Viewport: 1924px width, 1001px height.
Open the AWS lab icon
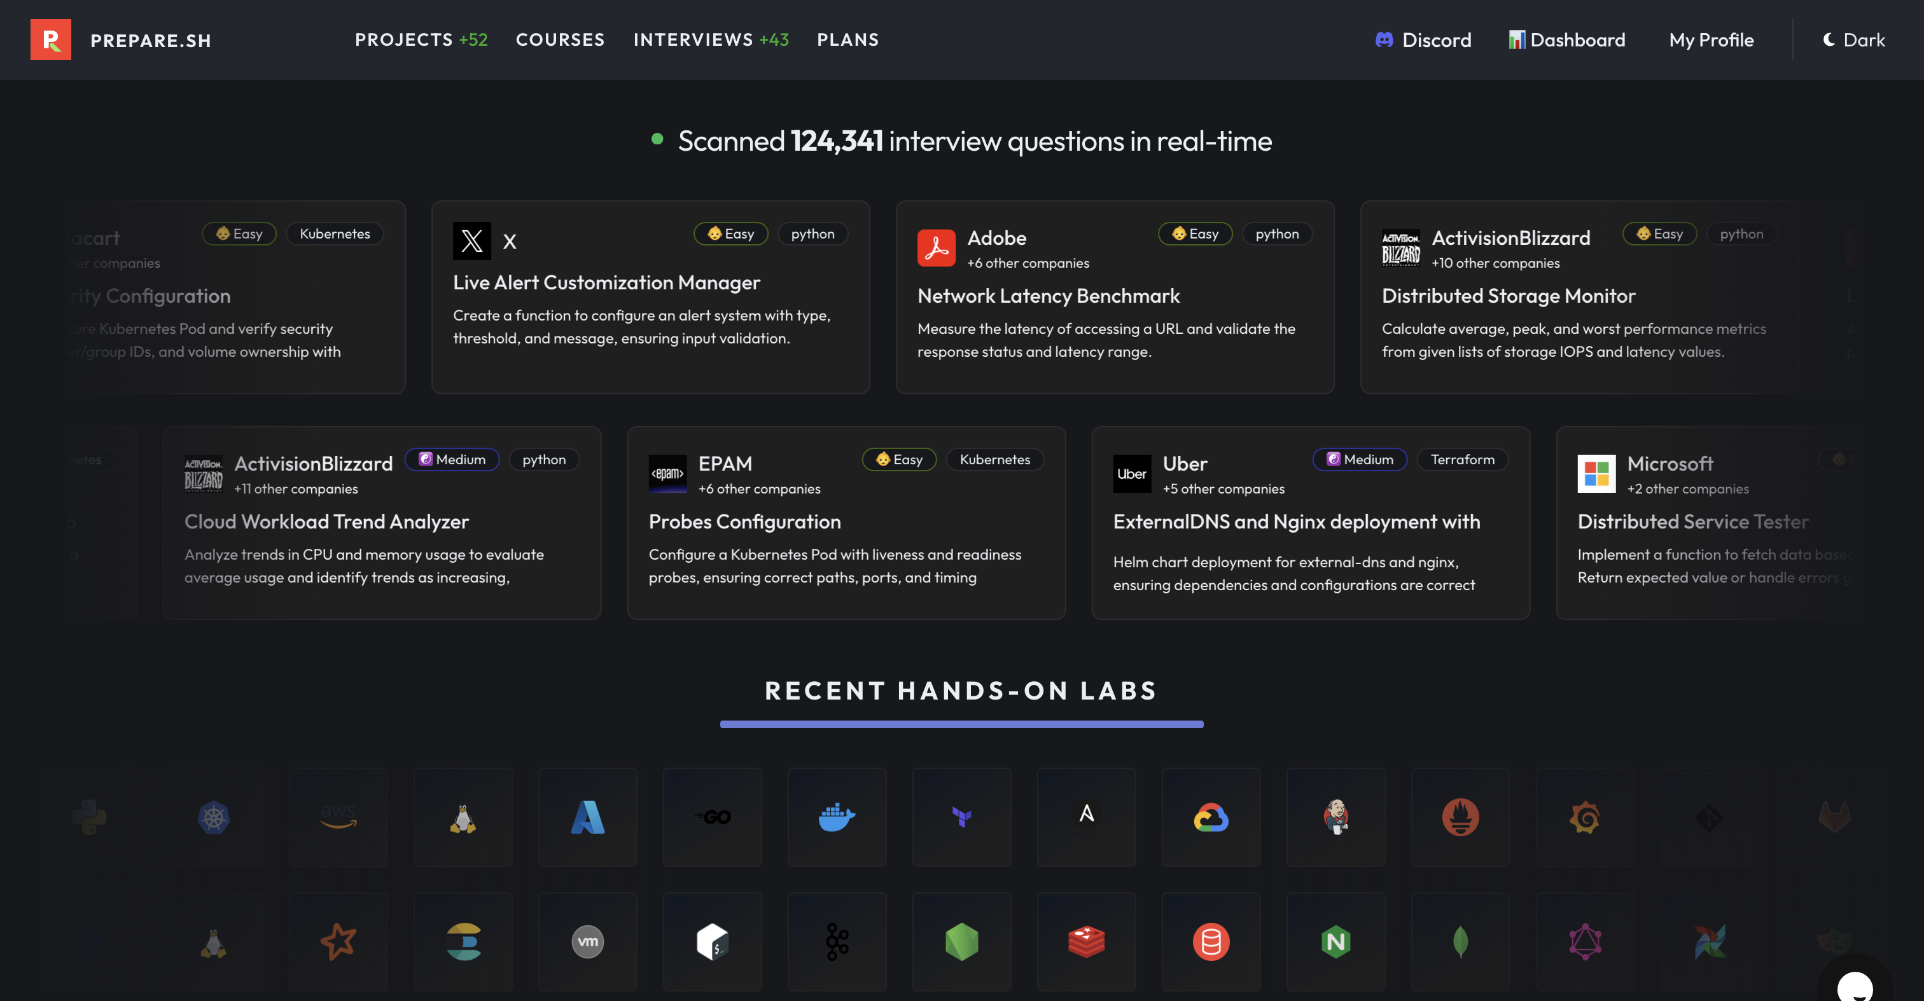(x=338, y=817)
